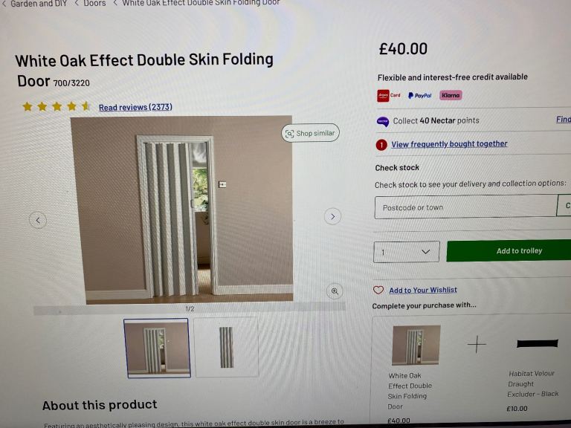Image resolution: width=571 pixels, height=428 pixels.
Task: Click Add to Your Wishlist link
Action: (422, 290)
